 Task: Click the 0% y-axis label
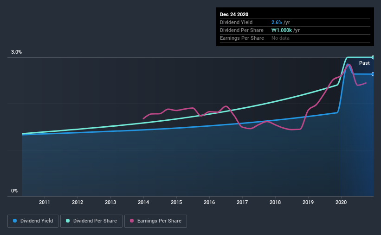(14, 191)
